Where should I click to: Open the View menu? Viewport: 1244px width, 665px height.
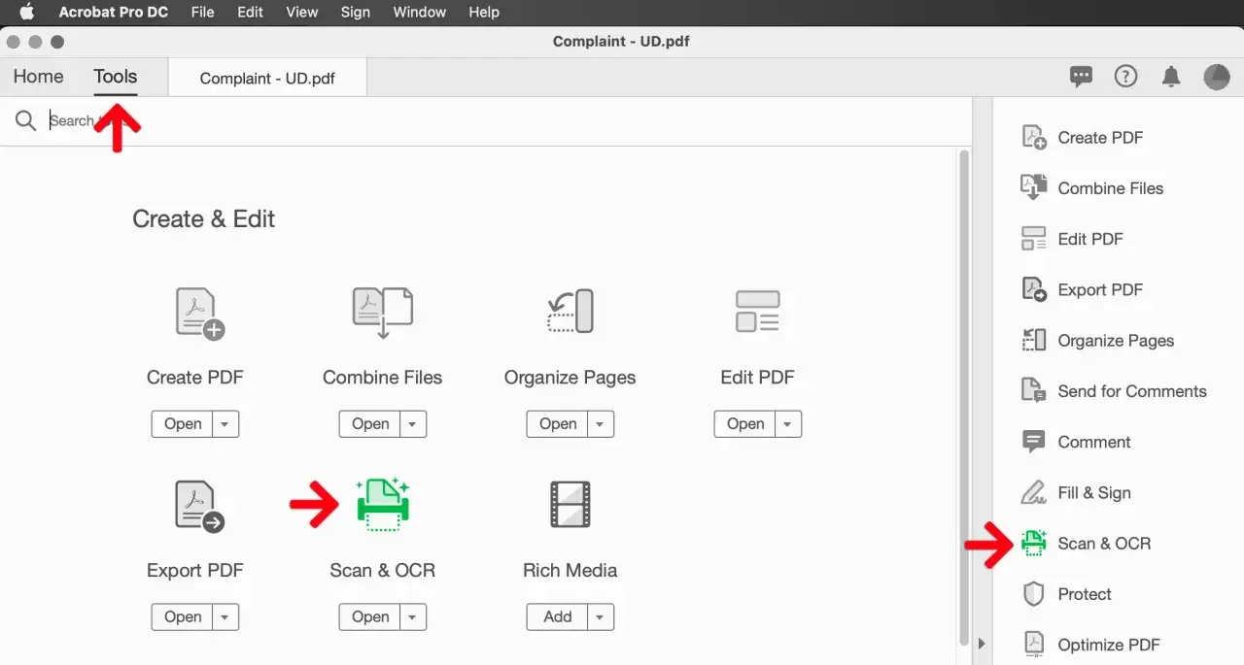click(x=302, y=12)
